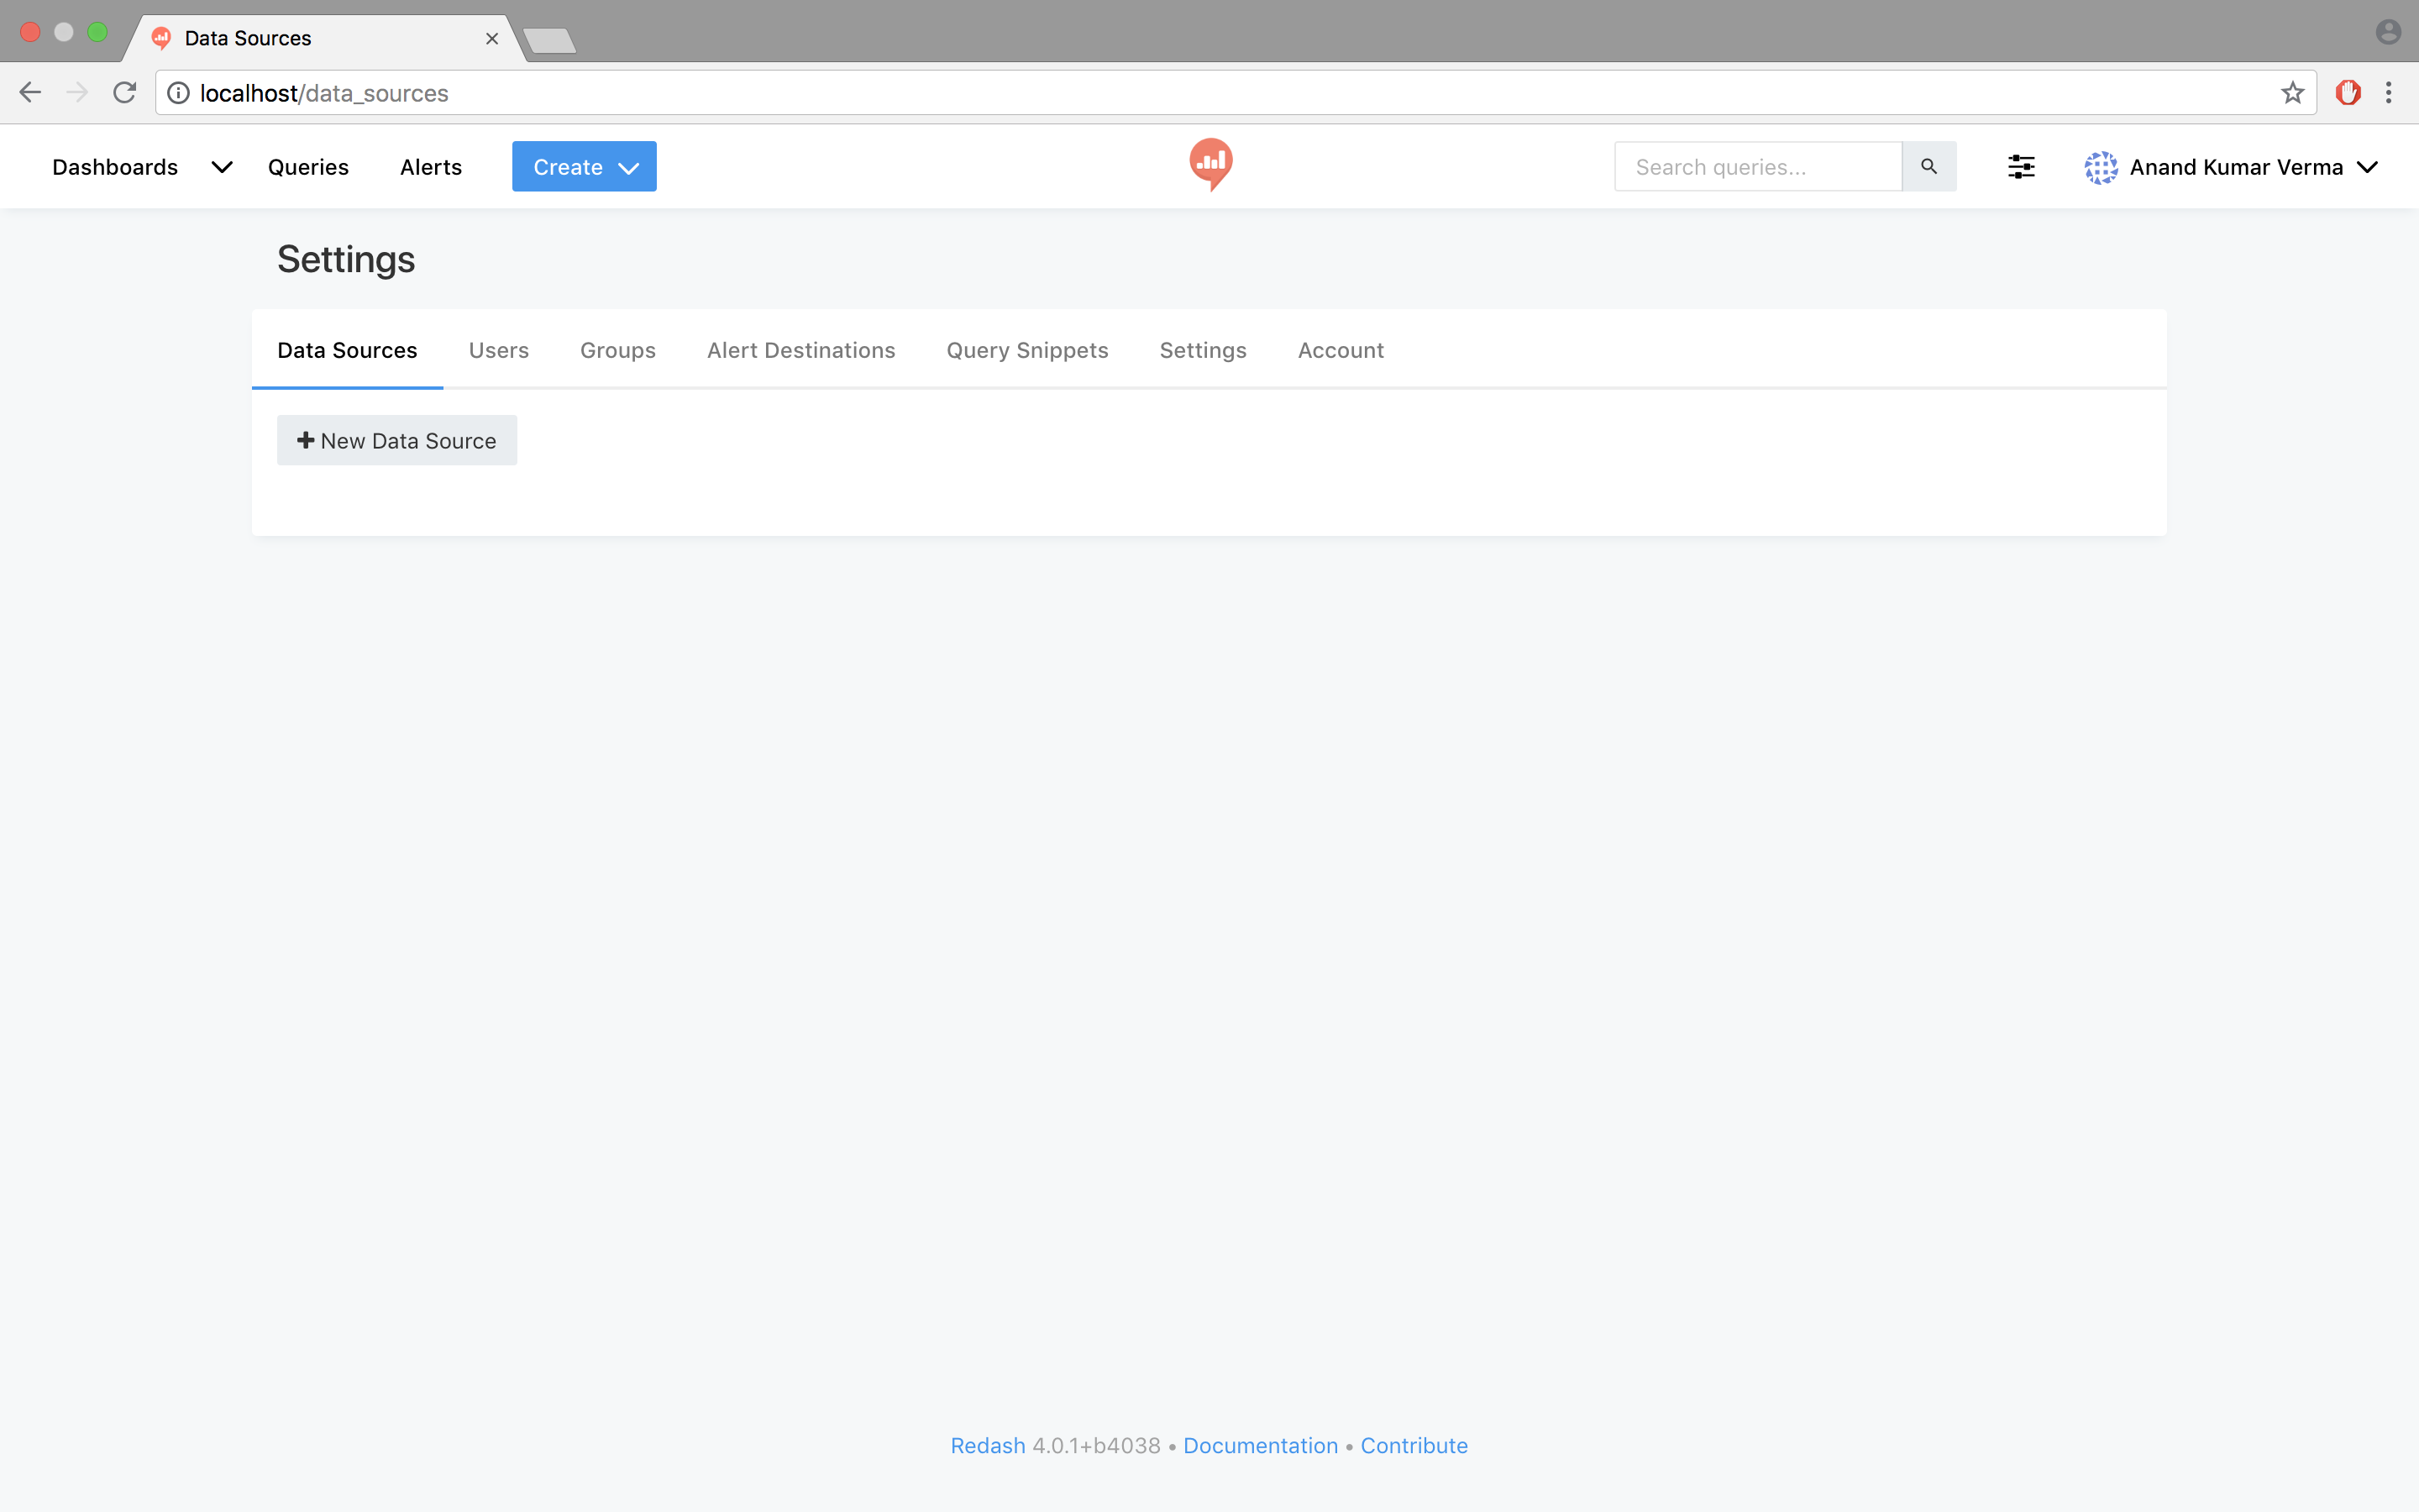Click the New Data Source button
The width and height of the screenshot is (2419, 1512).
[x=396, y=440]
